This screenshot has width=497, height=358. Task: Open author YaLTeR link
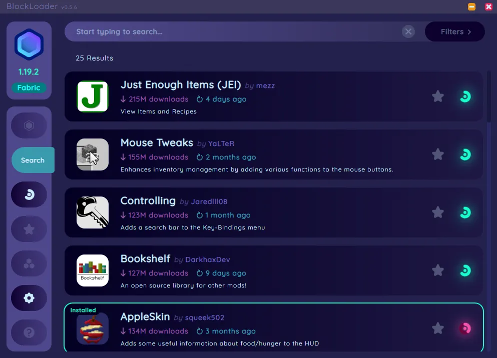point(221,143)
